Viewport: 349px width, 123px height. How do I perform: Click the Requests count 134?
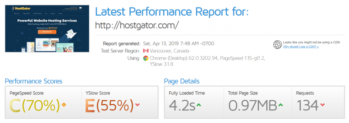(307, 105)
